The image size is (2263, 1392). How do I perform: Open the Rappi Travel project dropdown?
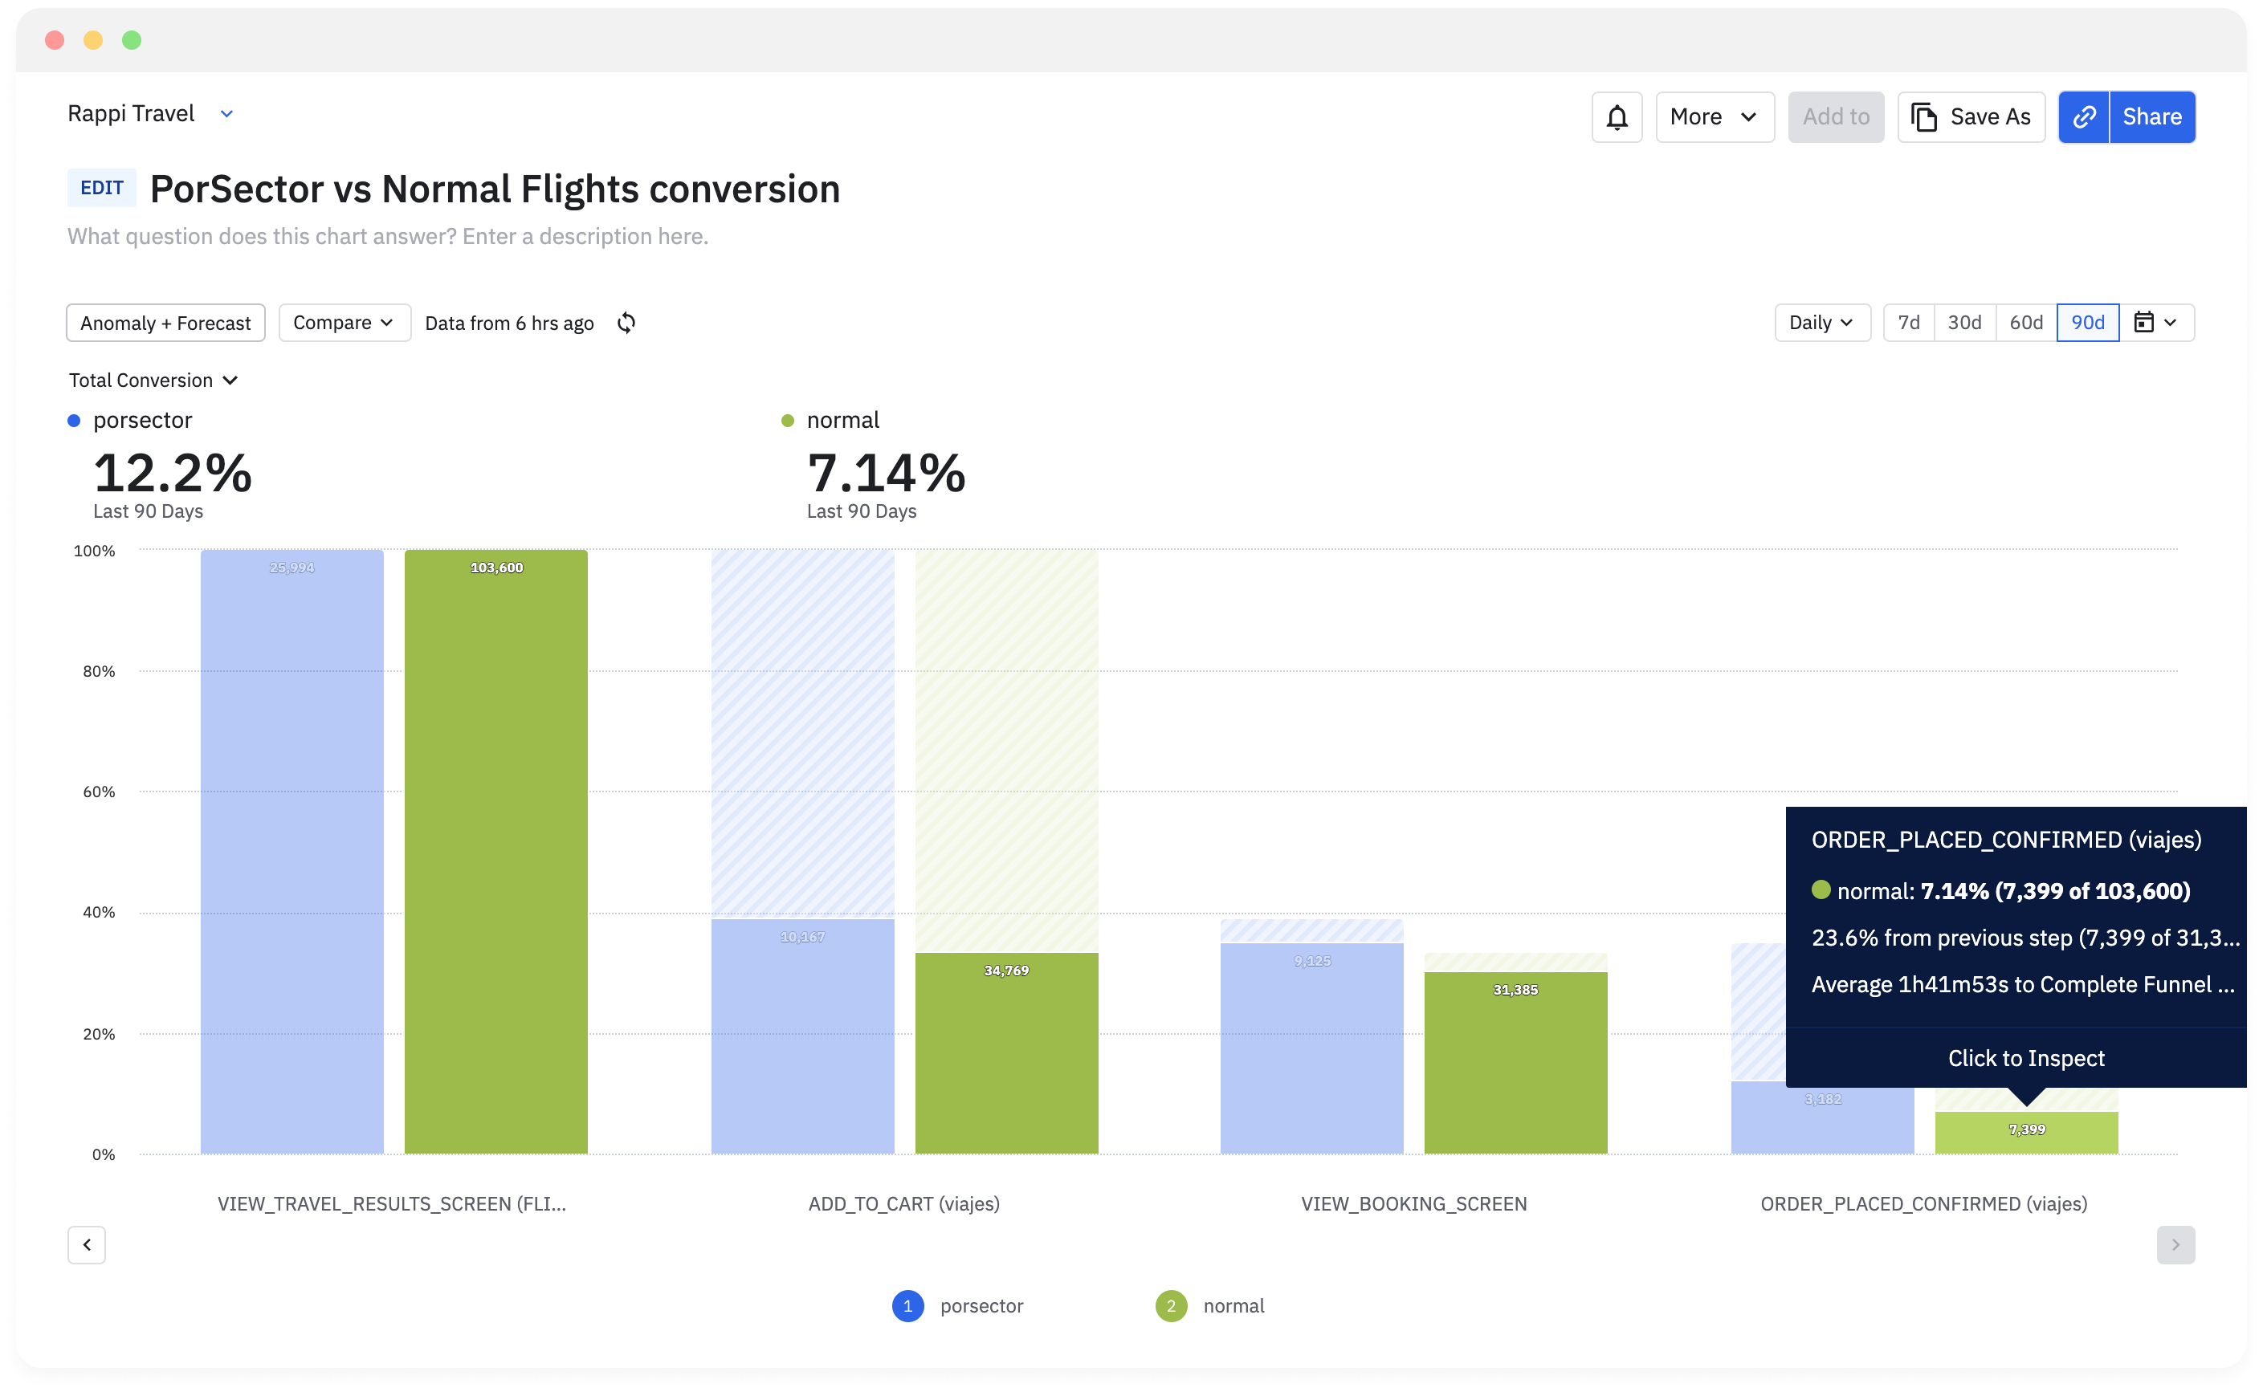point(226,114)
